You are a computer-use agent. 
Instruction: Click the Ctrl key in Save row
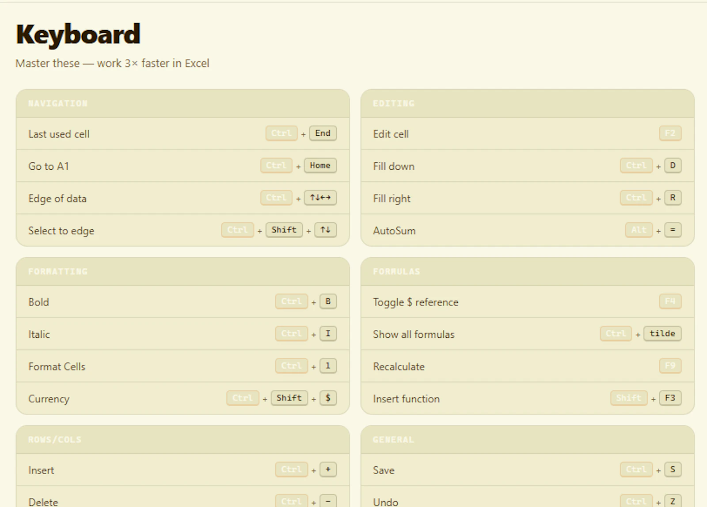coord(636,469)
